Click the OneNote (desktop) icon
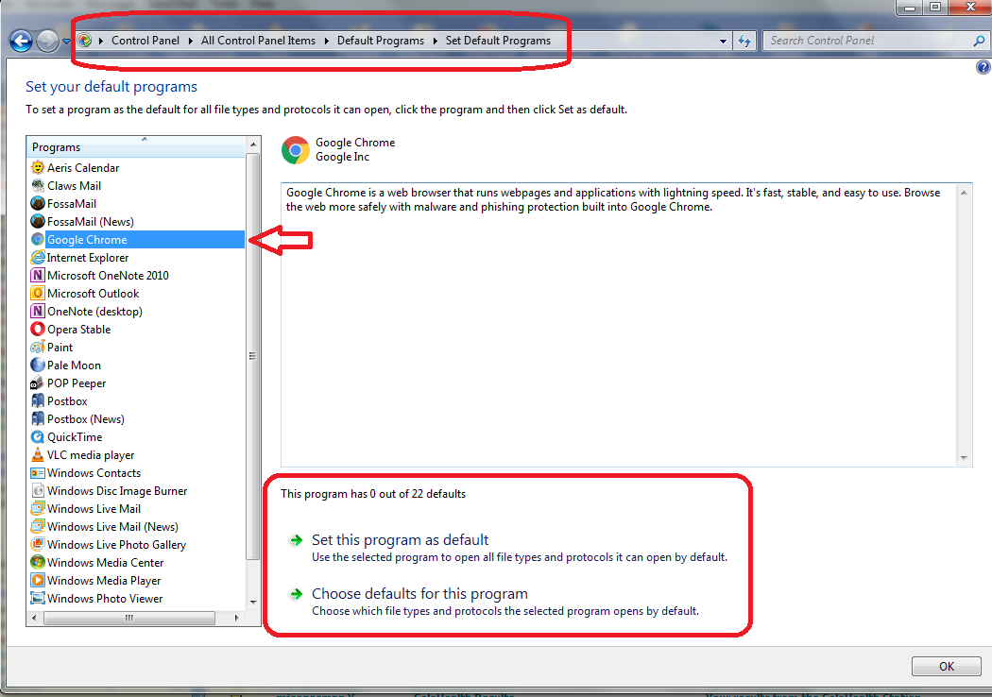This screenshot has height=697, width=992. (x=38, y=311)
